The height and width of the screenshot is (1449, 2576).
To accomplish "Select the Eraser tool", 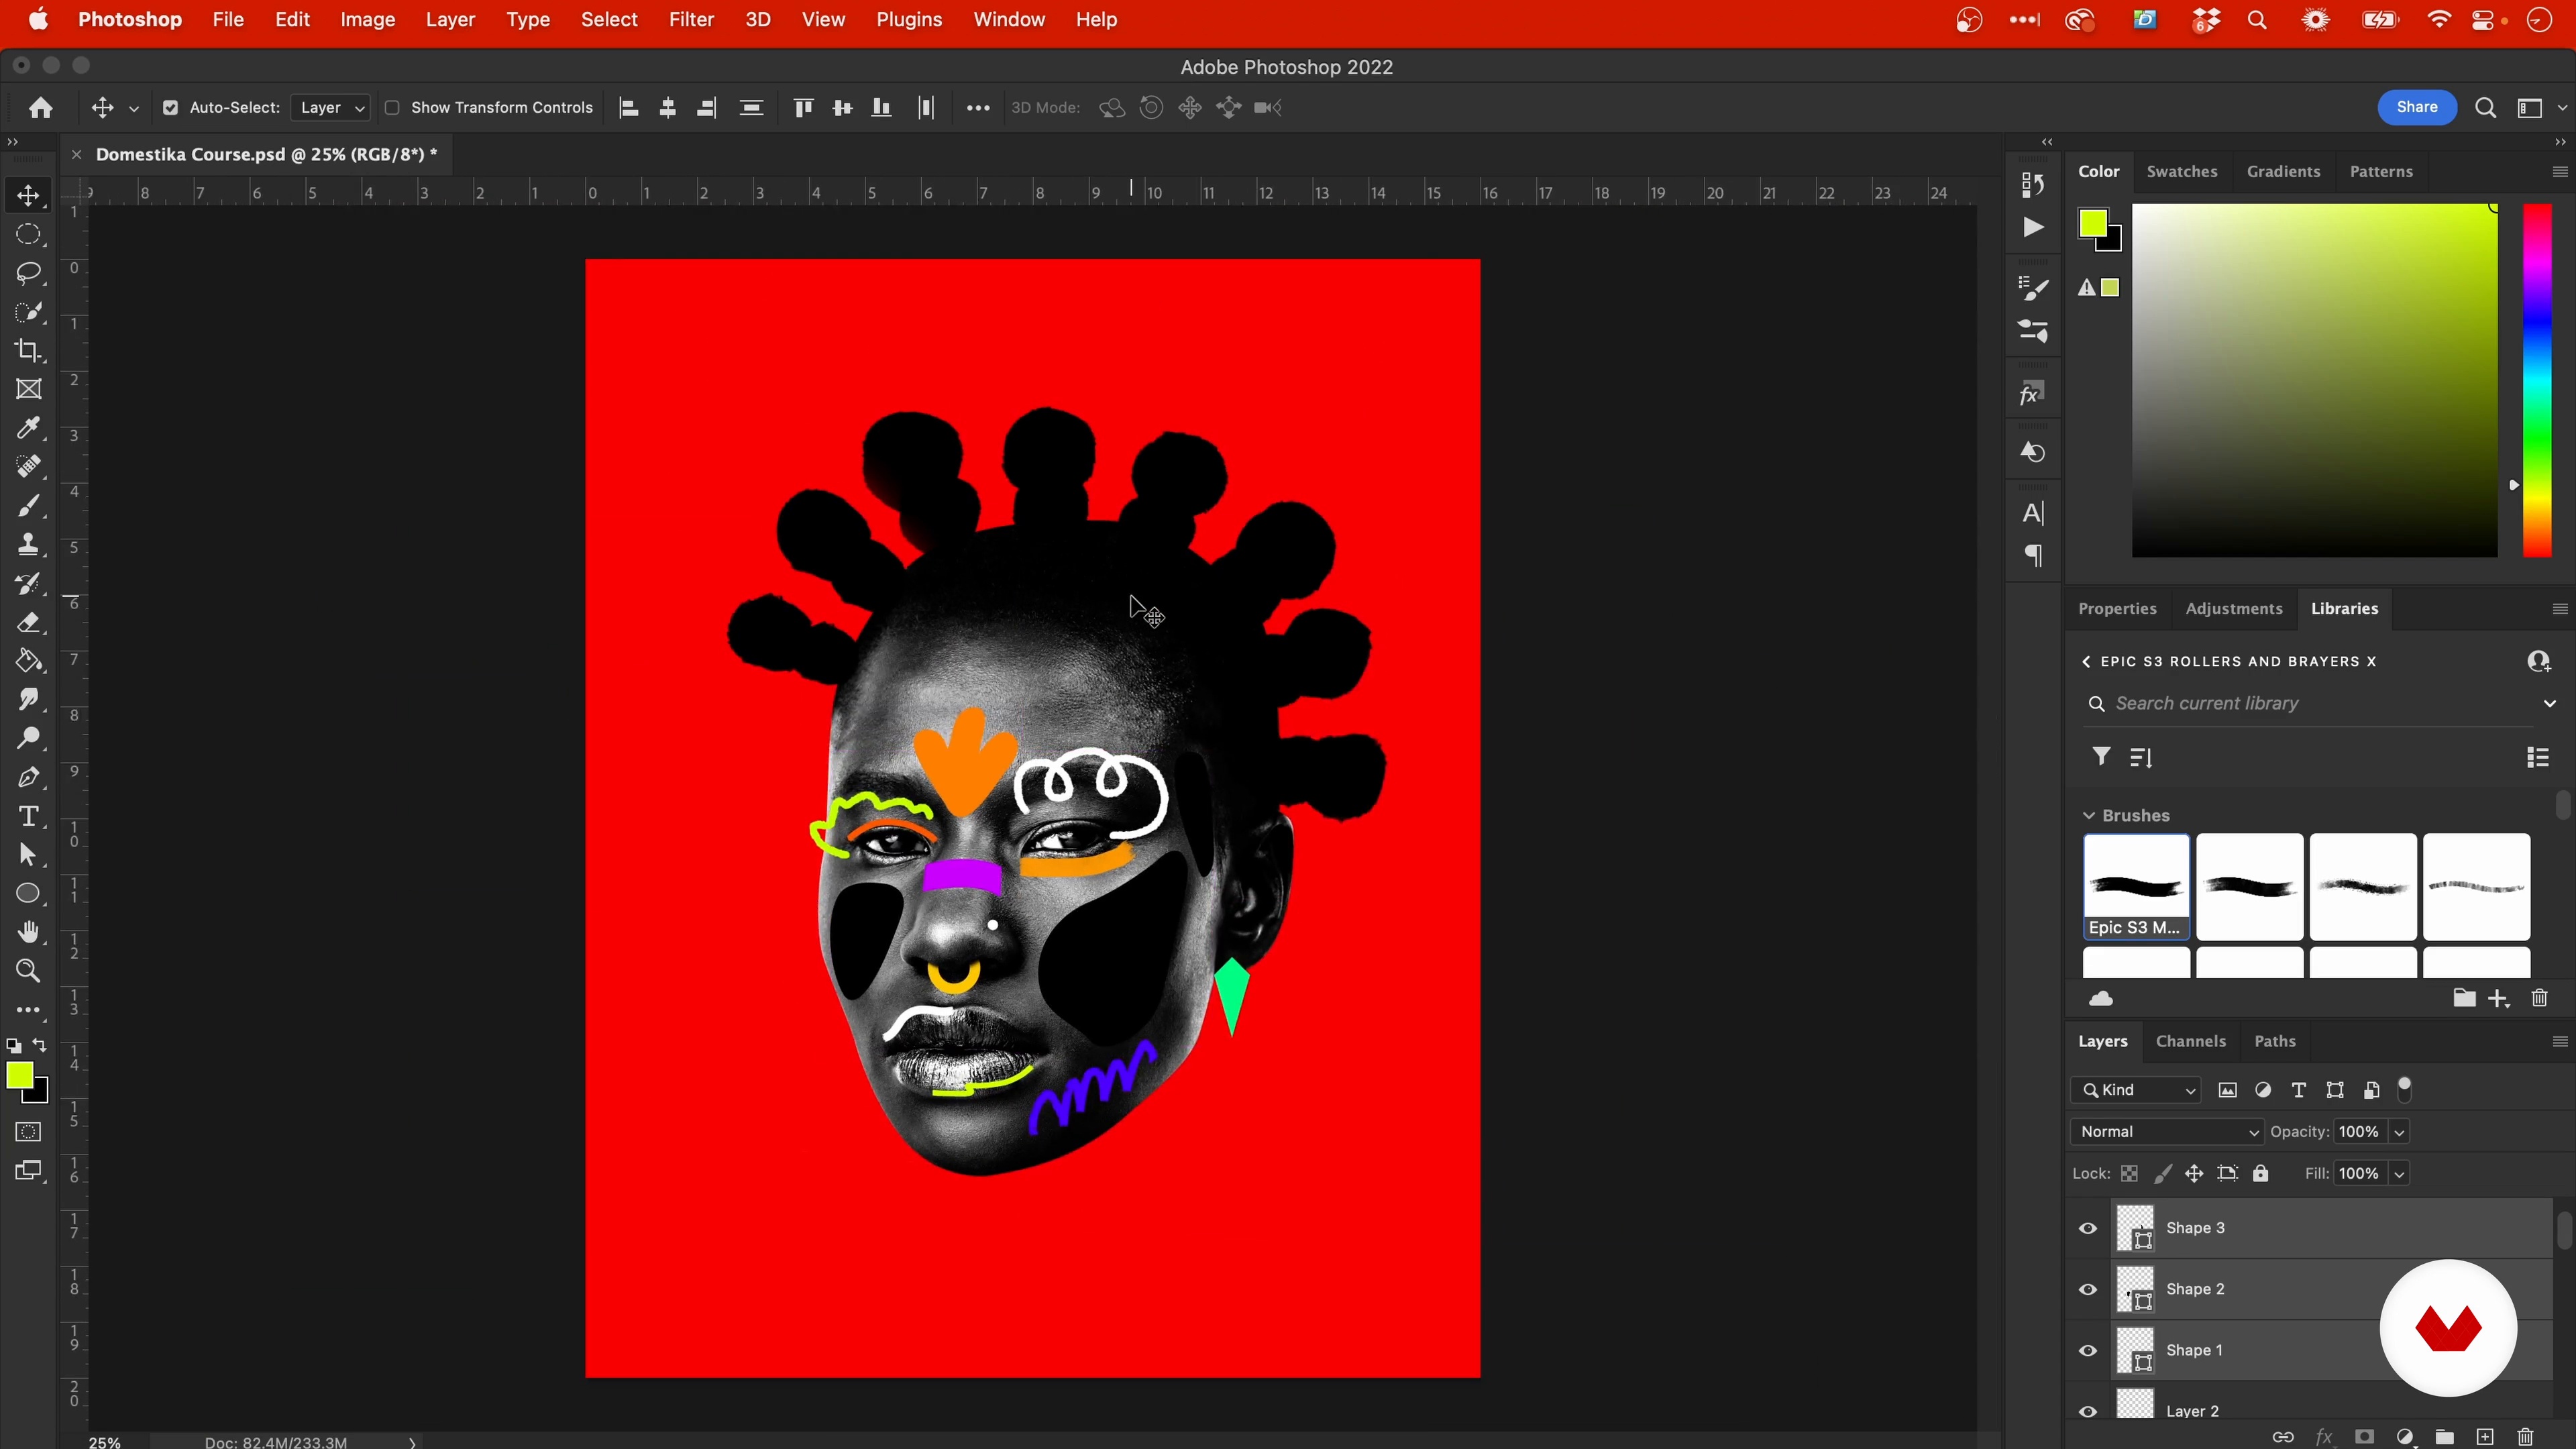I will (x=28, y=622).
